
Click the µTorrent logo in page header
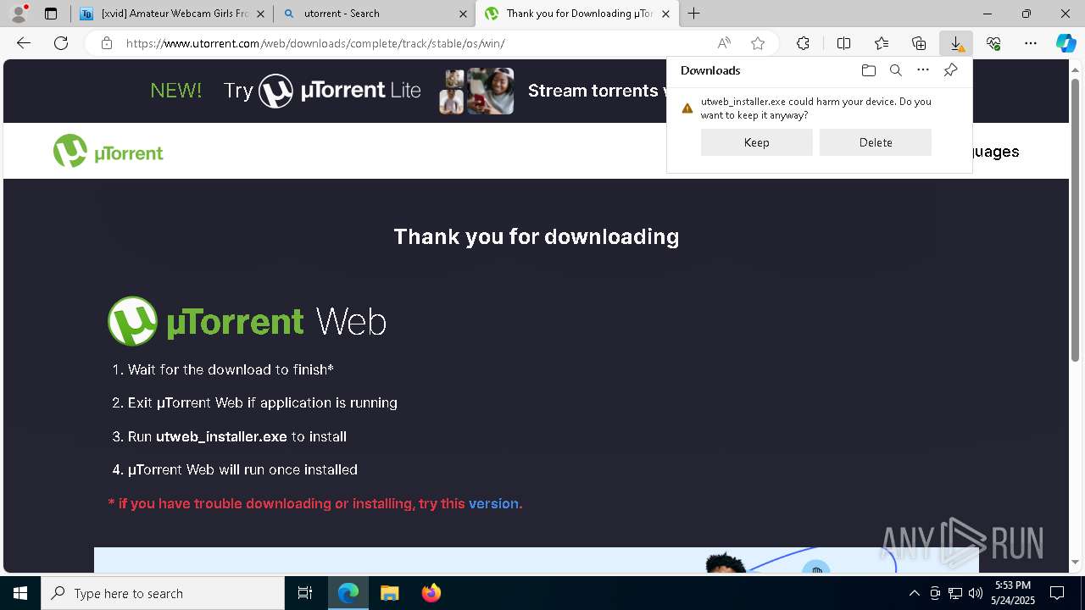(x=108, y=152)
